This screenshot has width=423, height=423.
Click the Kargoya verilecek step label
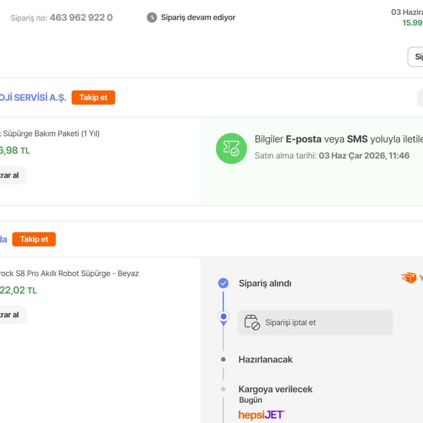(x=275, y=389)
